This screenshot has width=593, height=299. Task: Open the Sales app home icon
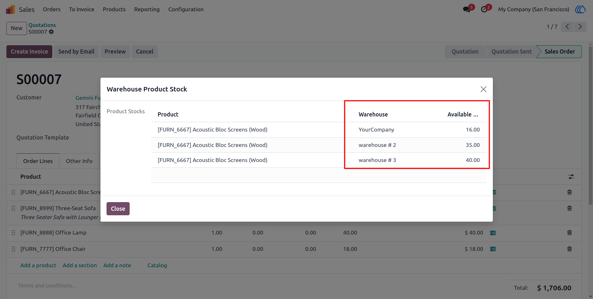[10, 9]
